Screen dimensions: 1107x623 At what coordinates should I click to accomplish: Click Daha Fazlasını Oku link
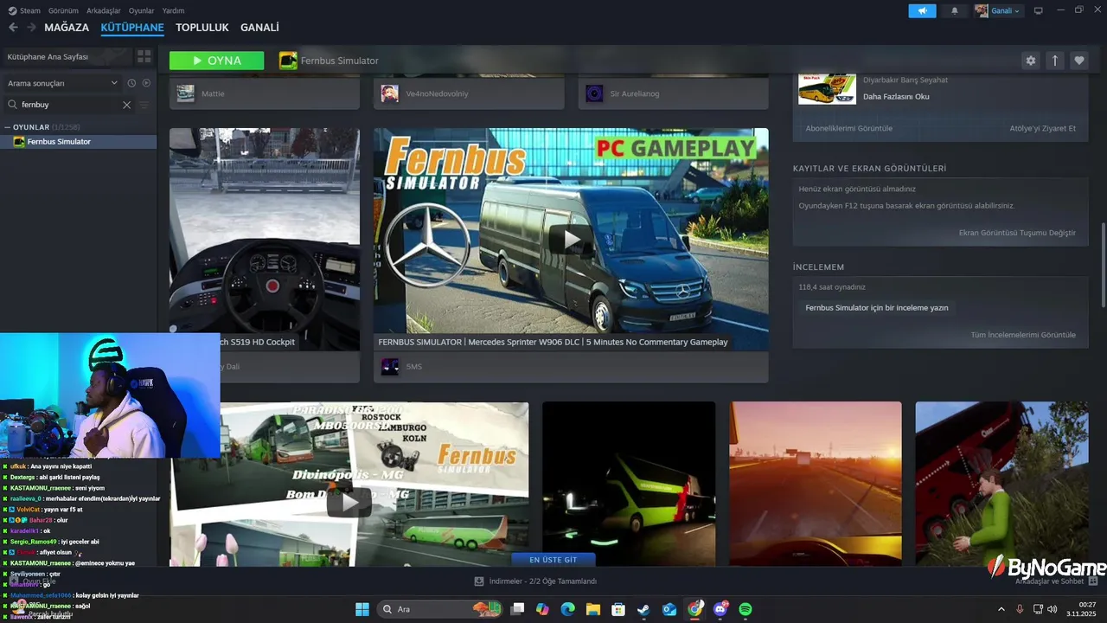click(896, 97)
